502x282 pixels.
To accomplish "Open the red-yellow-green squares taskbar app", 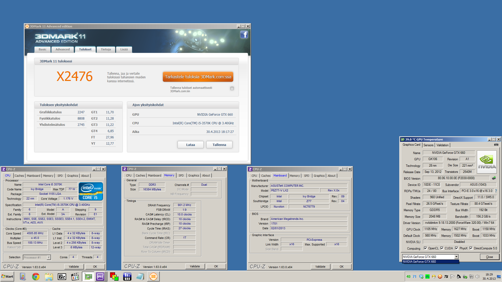I will pos(114,277).
